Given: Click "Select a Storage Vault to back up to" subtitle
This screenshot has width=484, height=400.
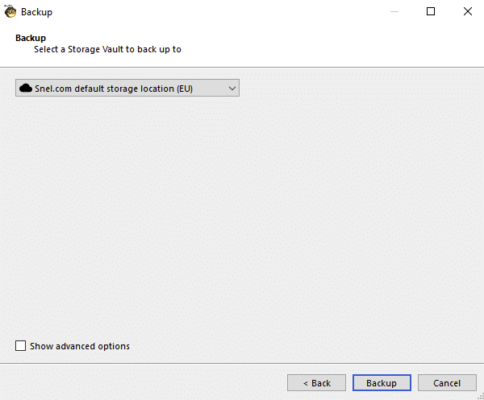Looking at the screenshot, I should click(x=107, y=49).
